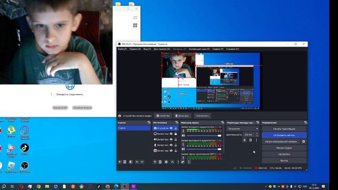The height and width of the screenshot is (190, 338).
Task: Mute the output audio capture speaker icon
Action: 183,149
